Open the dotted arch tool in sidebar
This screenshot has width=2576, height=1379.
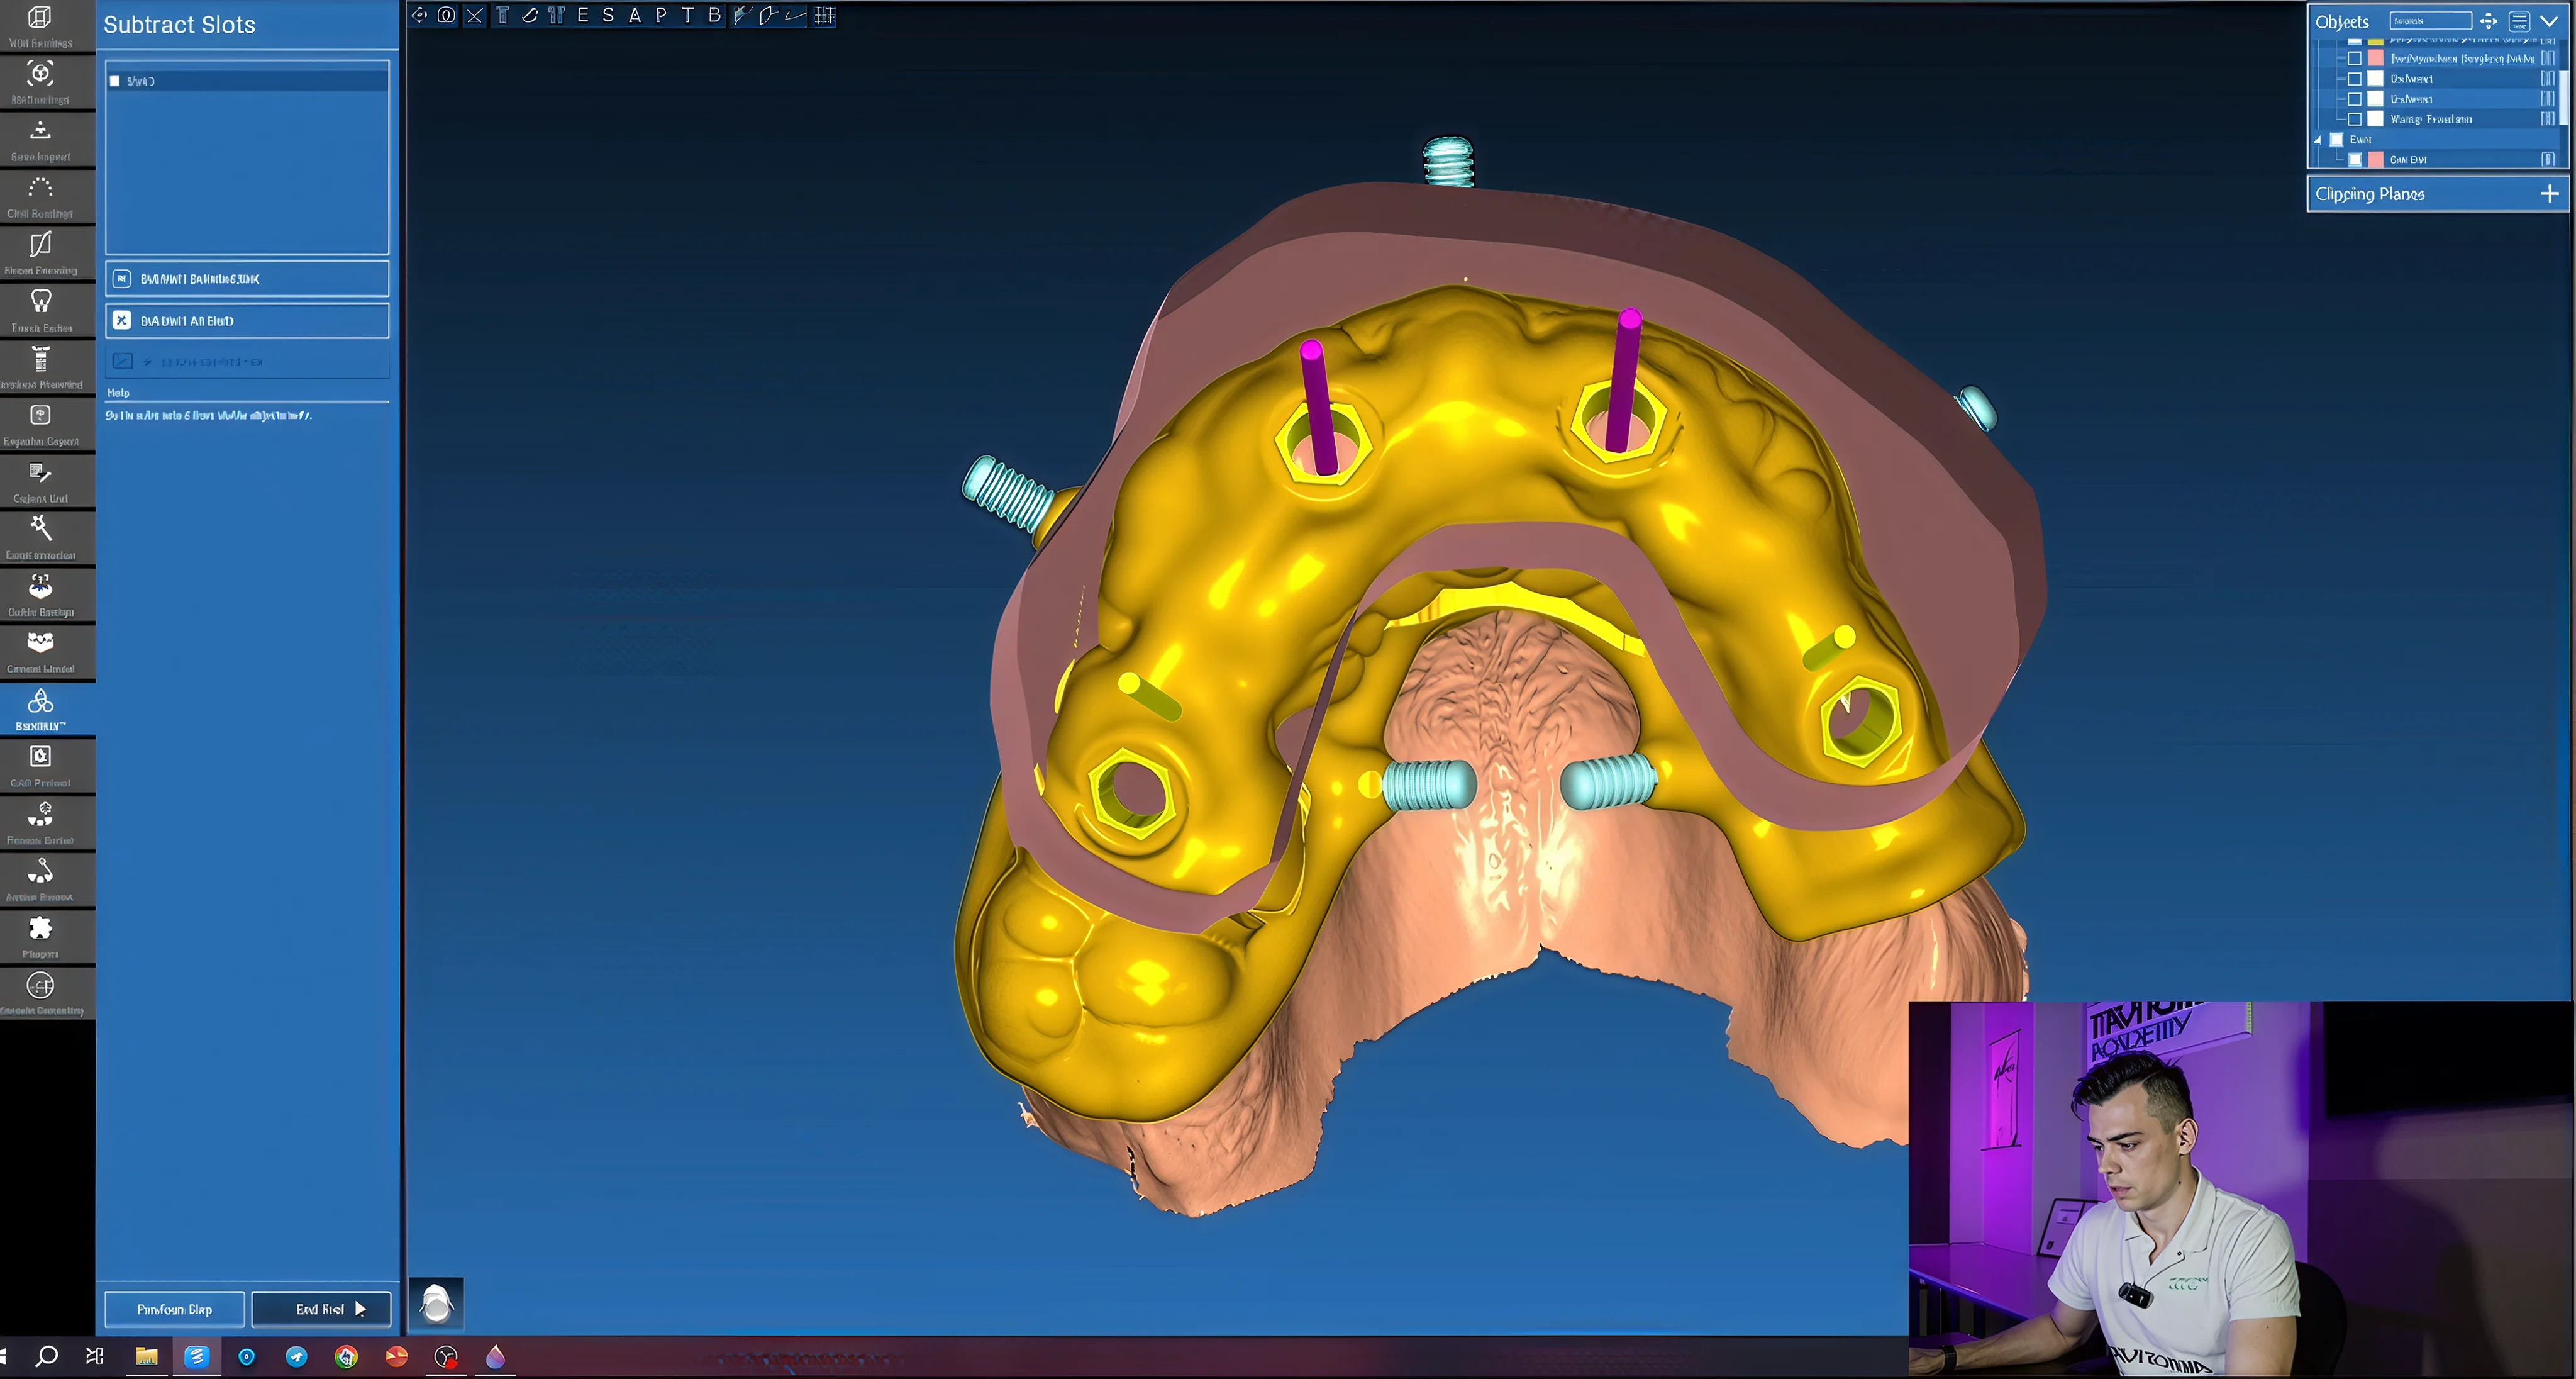click(40, 187)
